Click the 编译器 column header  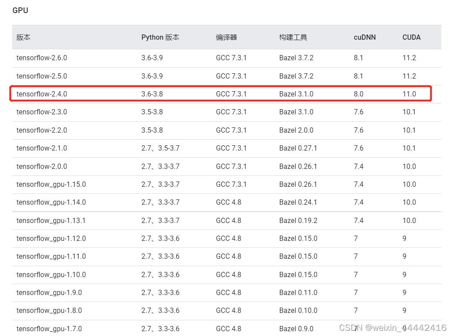(226, 37)
